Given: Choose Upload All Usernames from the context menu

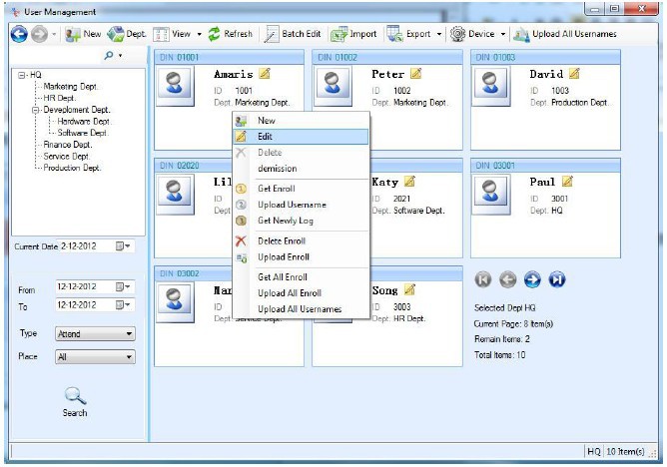Looking at the screenshot, I should pyautogui.click(x=301, y=309).
